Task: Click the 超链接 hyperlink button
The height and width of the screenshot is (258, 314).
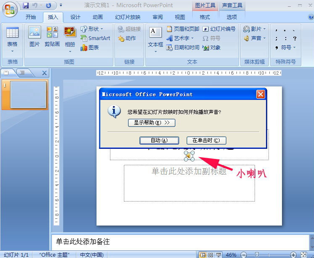Action: pyautogui.click(x=129, y=29)
